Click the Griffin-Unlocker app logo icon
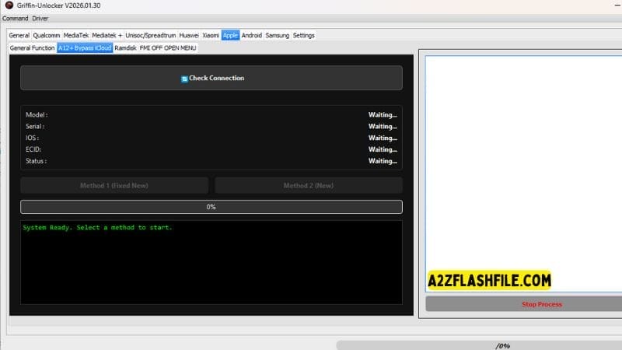 pos(9,5)
